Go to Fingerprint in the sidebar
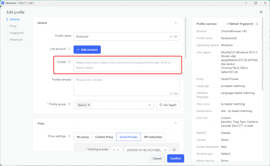This screenshot has width=270, height=166. pos(17,33)
